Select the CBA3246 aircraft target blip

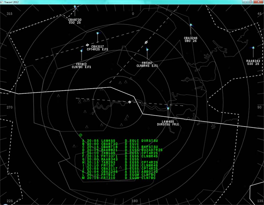tap(191, 25)
